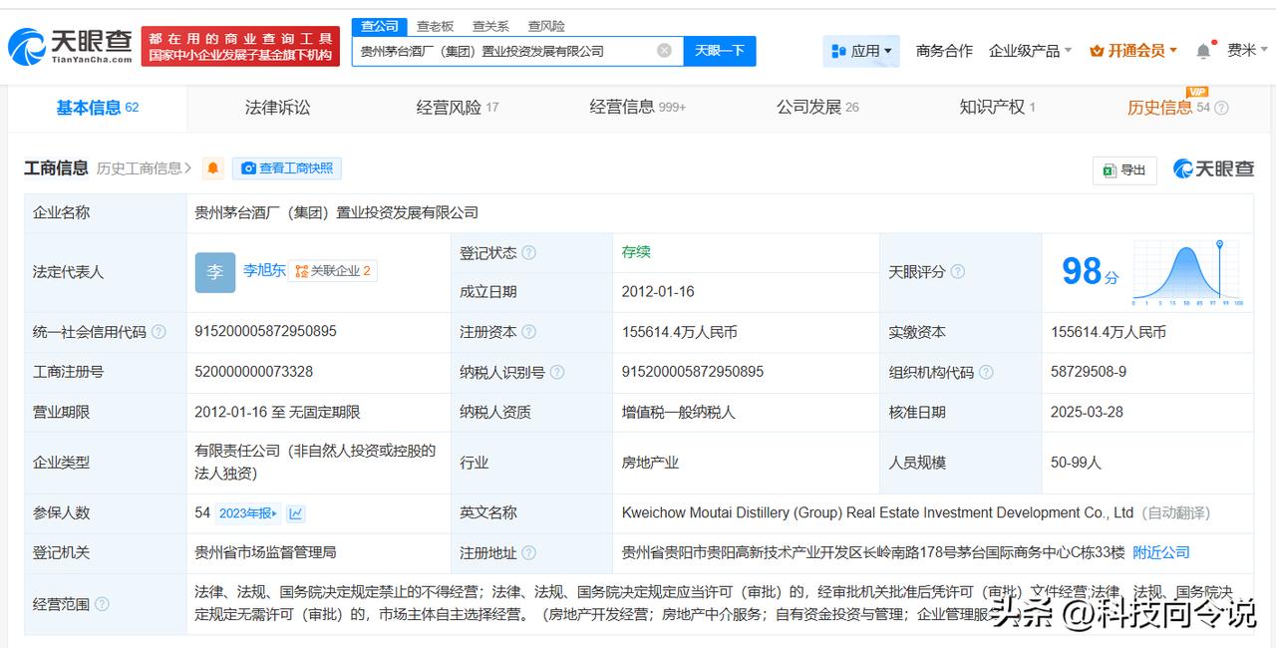Viewport: 1276px width, 648px height.
Task: Open the 经营信息 tab
Action: 638,107
